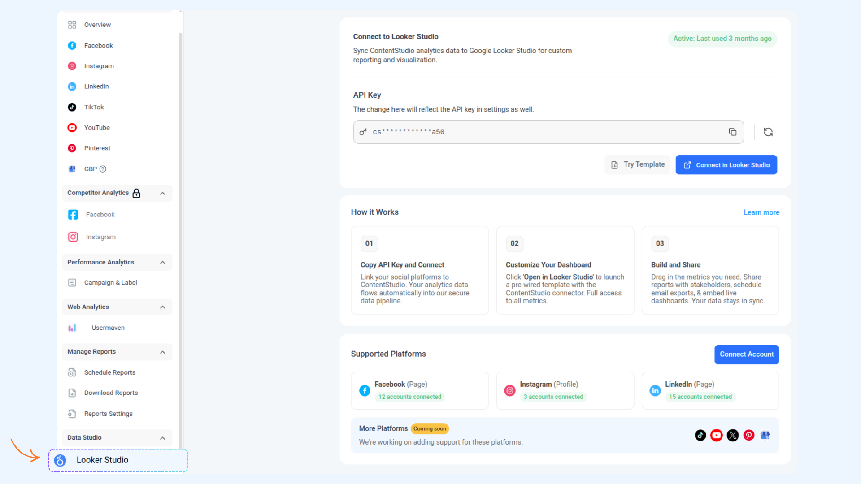861x484 pixels.
Task: Open the Learn more link
Action: pyautogui.click(x=761, y=212)
